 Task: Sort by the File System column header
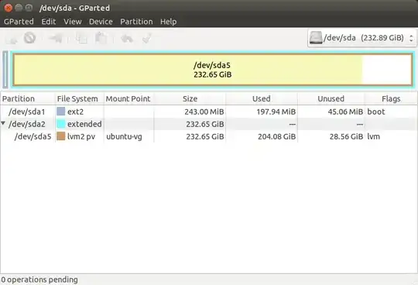pos(80,98)
